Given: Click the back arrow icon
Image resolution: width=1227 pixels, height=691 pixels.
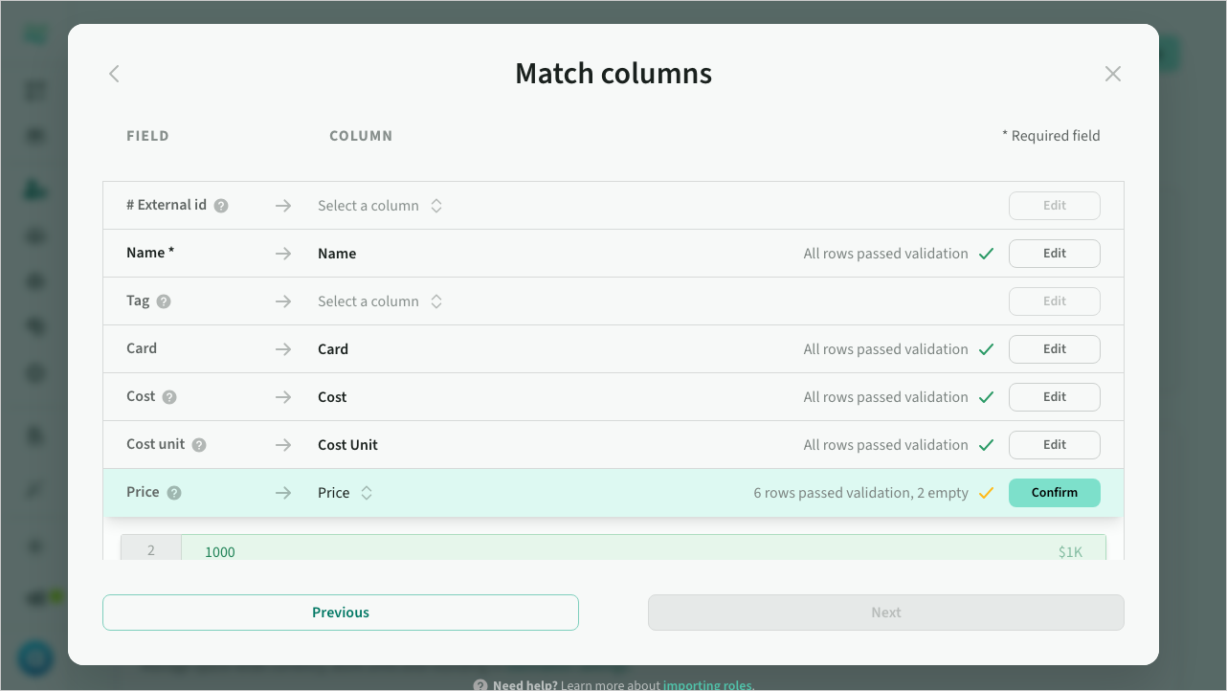Looking at the screenshot, I should [x=114, y=74].
